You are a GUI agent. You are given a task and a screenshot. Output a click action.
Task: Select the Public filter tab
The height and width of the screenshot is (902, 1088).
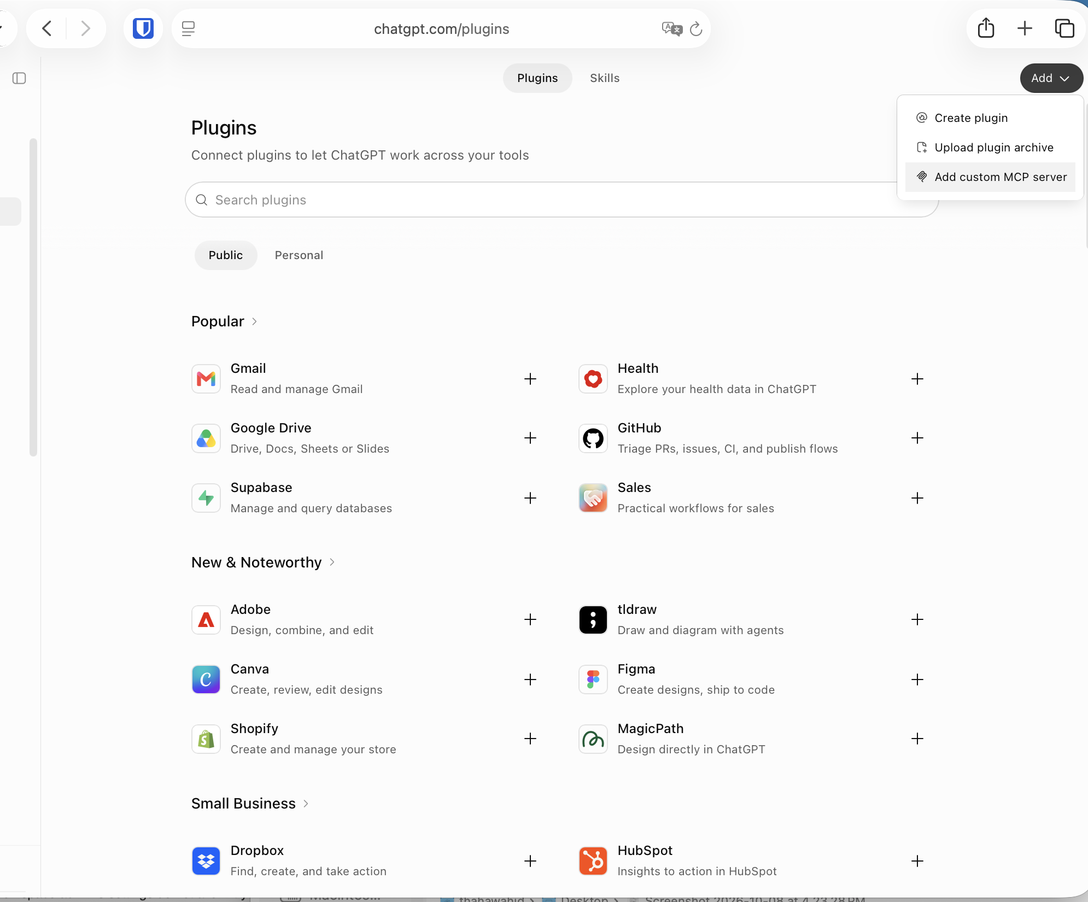[x=226, y=255]
